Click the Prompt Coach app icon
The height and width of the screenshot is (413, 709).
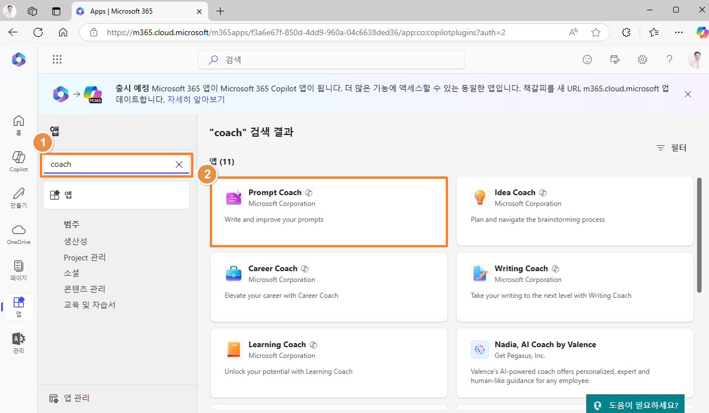pos(234,197)
